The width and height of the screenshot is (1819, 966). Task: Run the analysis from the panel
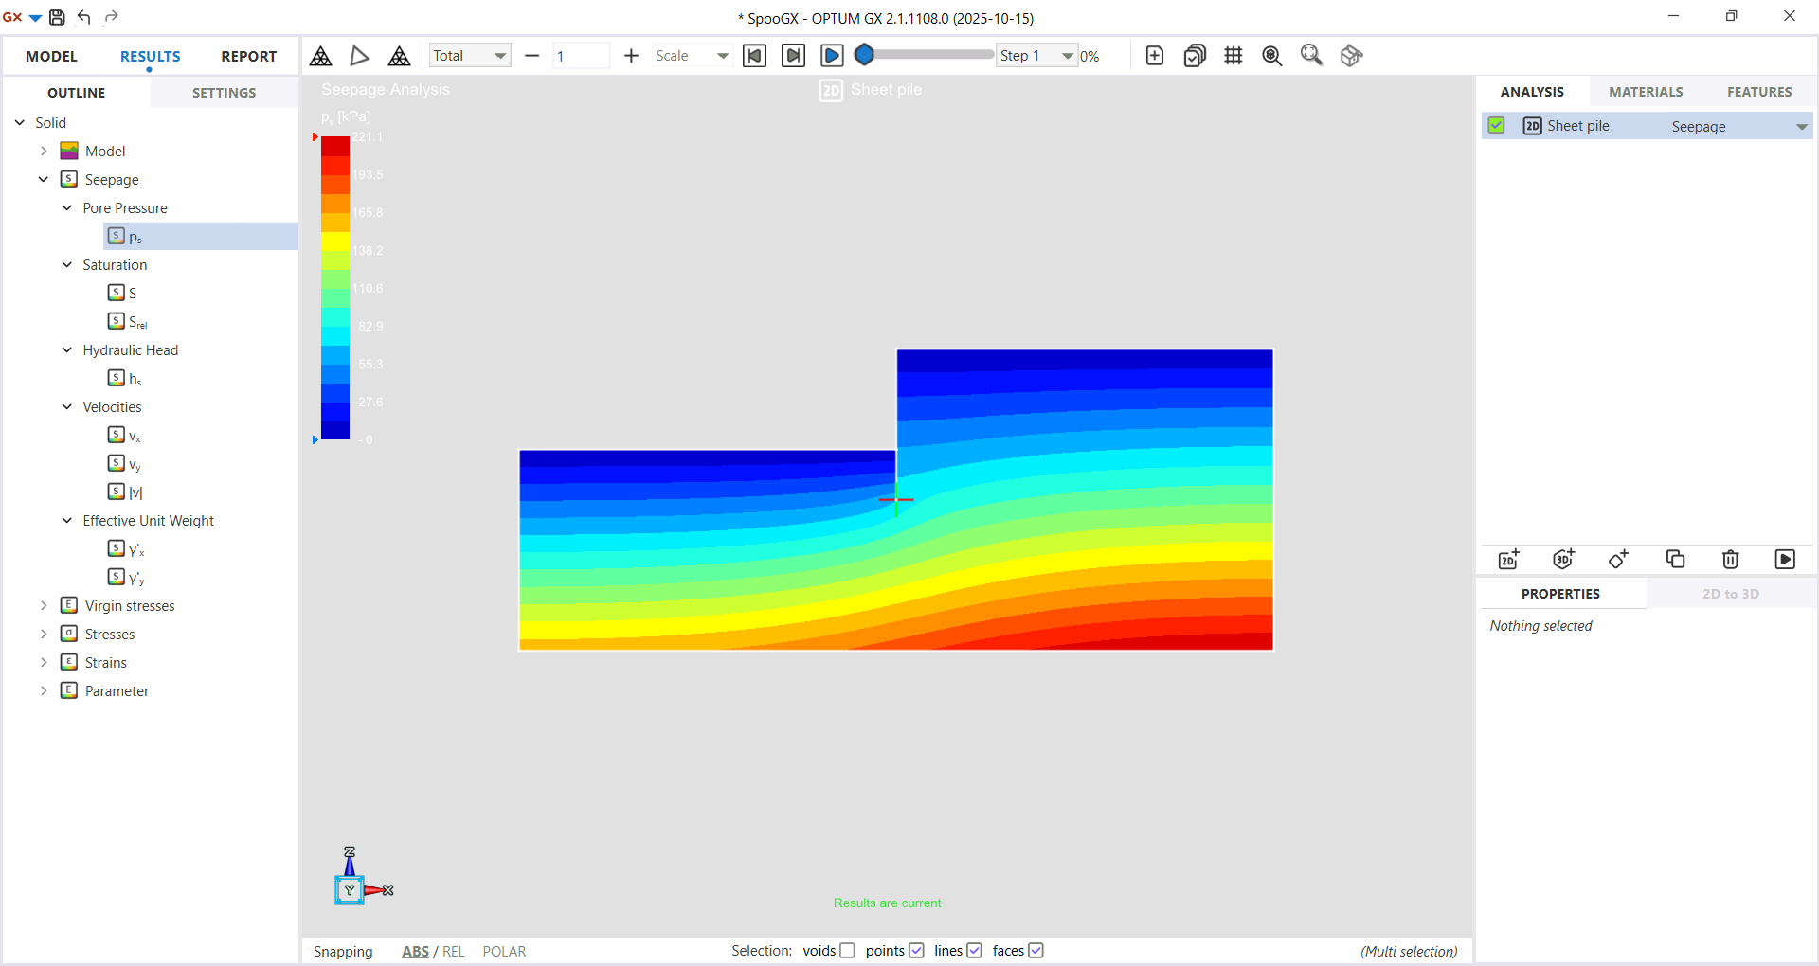pyautogui.click(x=1786, y=559)
